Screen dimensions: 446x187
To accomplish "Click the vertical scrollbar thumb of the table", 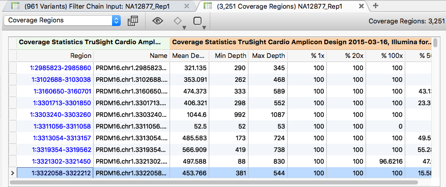I will pyautogui.click(x=435, y=43).
